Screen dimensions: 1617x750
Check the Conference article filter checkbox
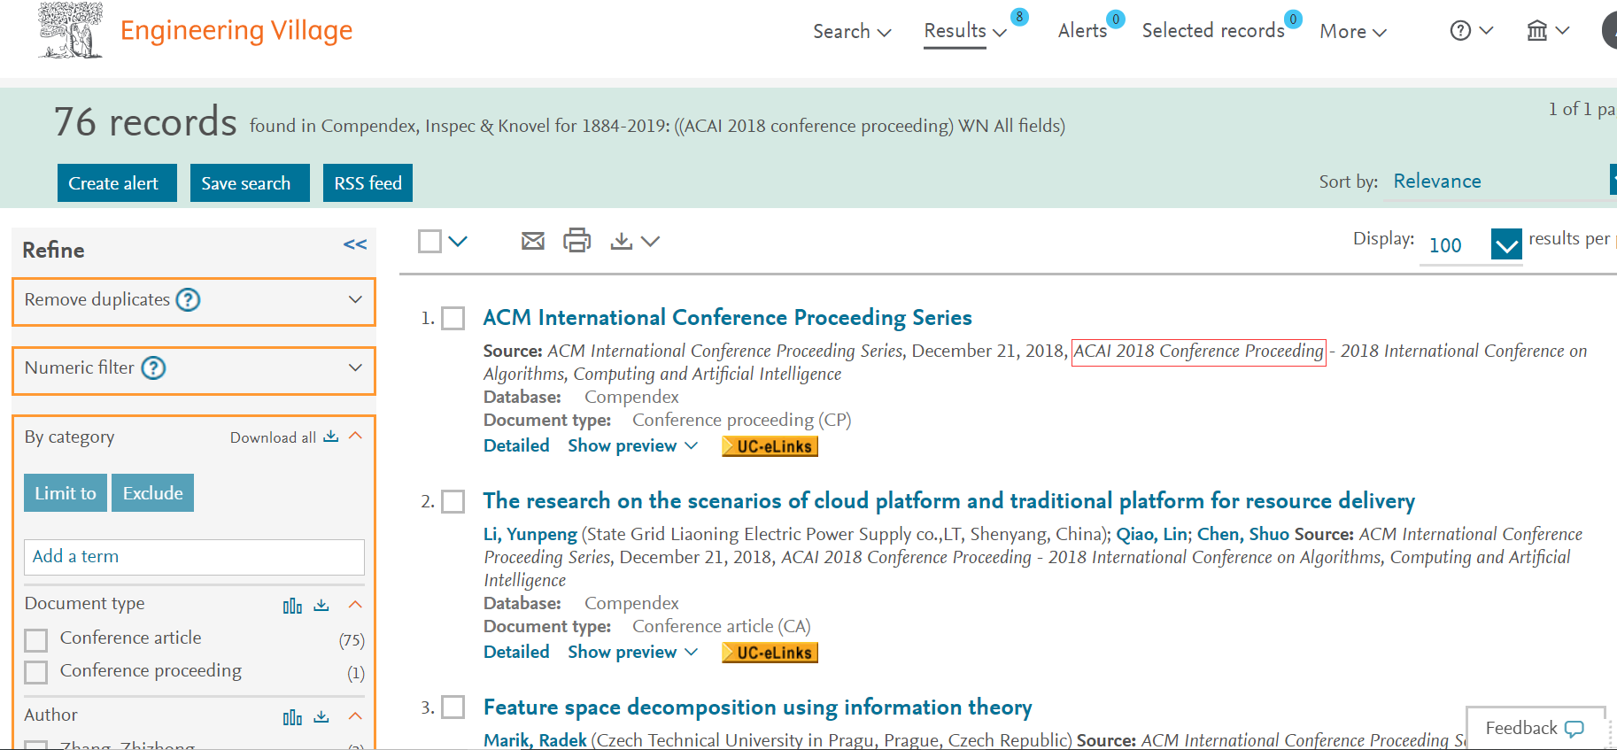click(x=36, y=639)
